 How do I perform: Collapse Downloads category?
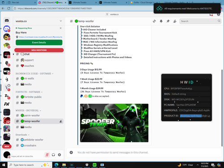22,135
